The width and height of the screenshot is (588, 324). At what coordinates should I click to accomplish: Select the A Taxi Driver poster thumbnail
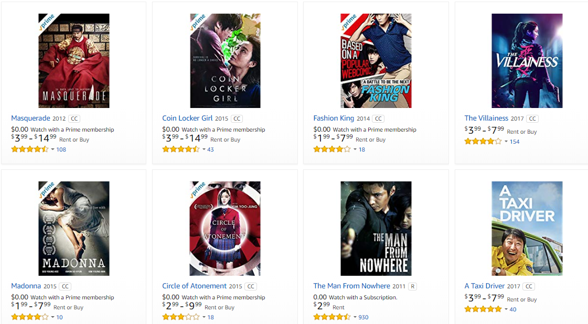(527, 229)
